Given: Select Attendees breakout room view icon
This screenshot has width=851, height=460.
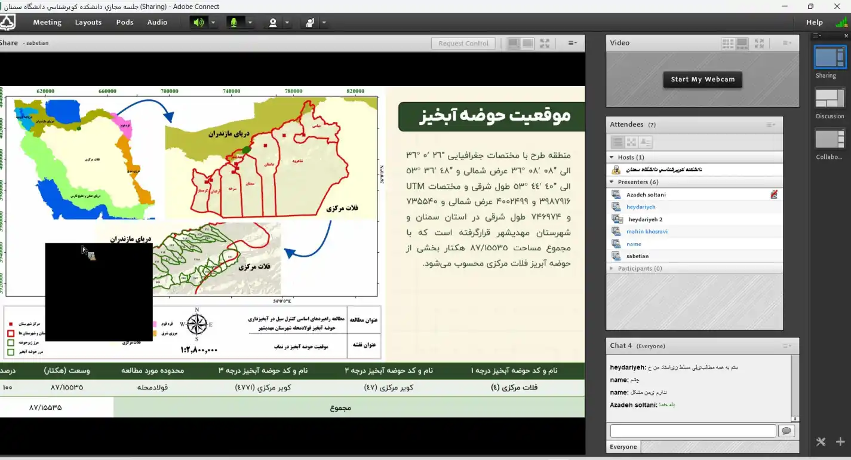Looking at the screenshot, I should click(x=631, y=142).
